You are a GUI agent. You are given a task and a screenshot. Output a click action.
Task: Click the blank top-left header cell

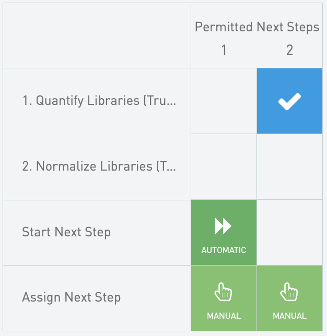97,35
